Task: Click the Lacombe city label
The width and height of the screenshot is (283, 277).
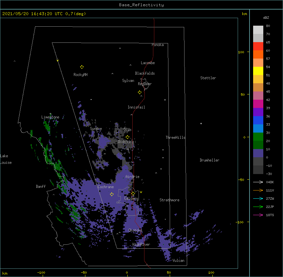Action: click(148, 63)
